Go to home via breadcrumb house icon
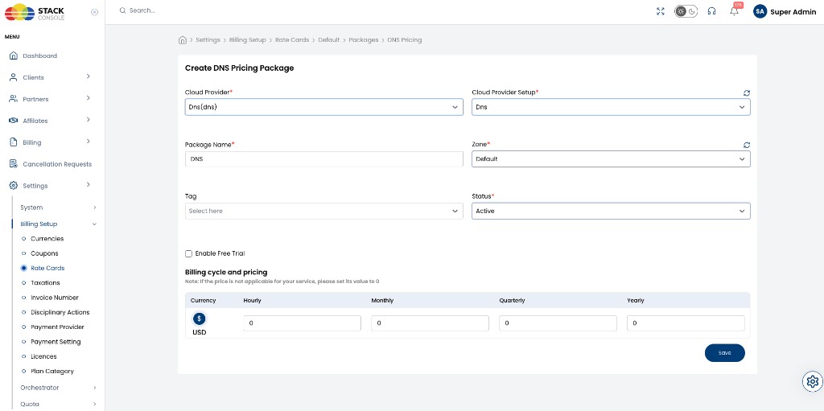This screenshot has height=411, width=824. click(183, 40)
